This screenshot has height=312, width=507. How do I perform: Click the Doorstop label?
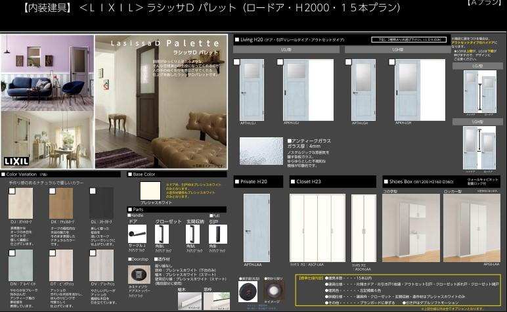click(x=140, y=259)
